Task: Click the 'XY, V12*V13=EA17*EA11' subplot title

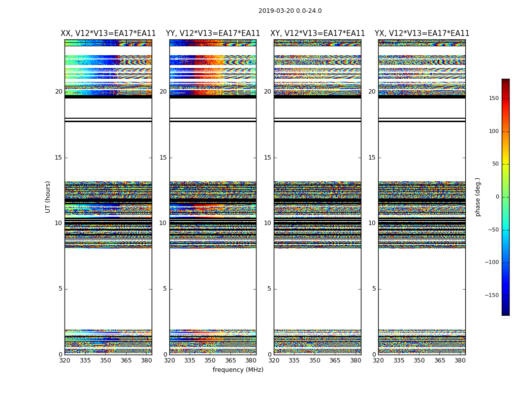Action: coord(318,33)
